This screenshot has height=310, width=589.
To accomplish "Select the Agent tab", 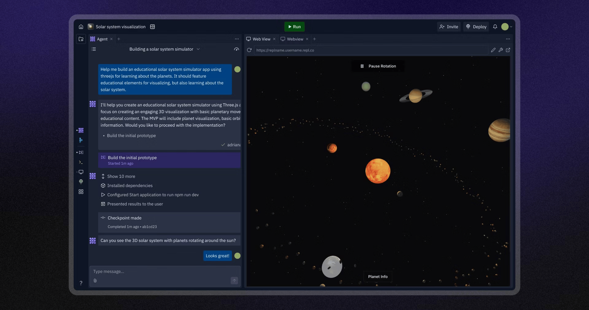I will (x=102, y=39).
